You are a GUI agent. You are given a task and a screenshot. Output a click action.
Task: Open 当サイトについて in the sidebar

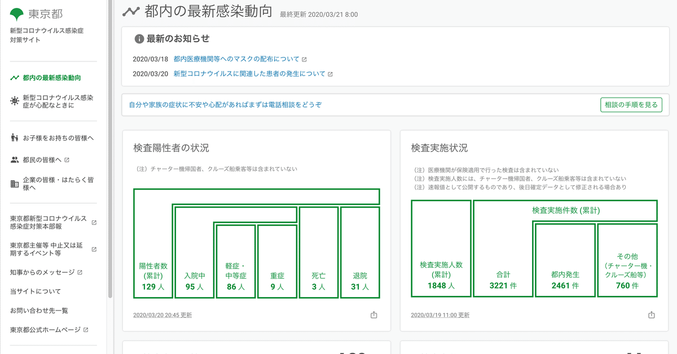(35, 291)
